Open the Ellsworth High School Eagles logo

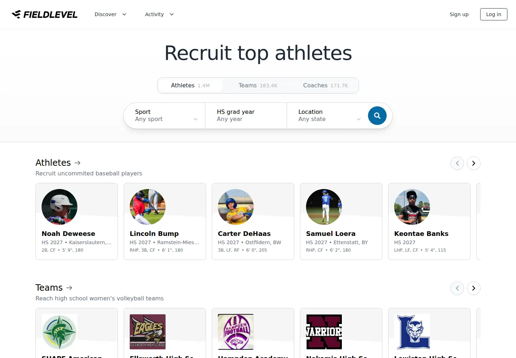coord(148,332)
